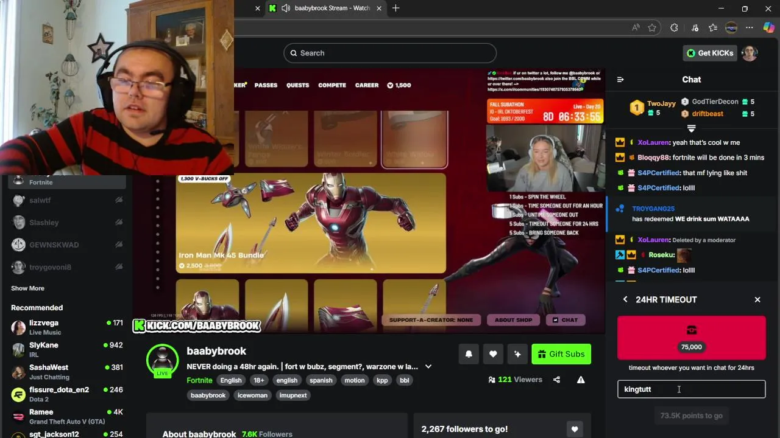780x438 pixels.
Task: Open lizzvega recommended channel
Action: (67, 327)
